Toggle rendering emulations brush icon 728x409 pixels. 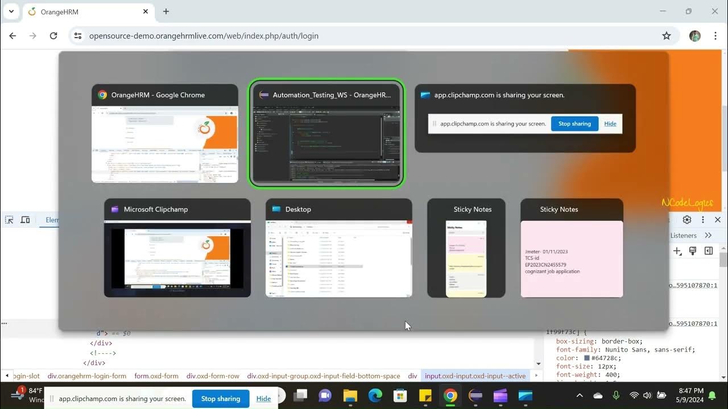click(x=693, y=251)
